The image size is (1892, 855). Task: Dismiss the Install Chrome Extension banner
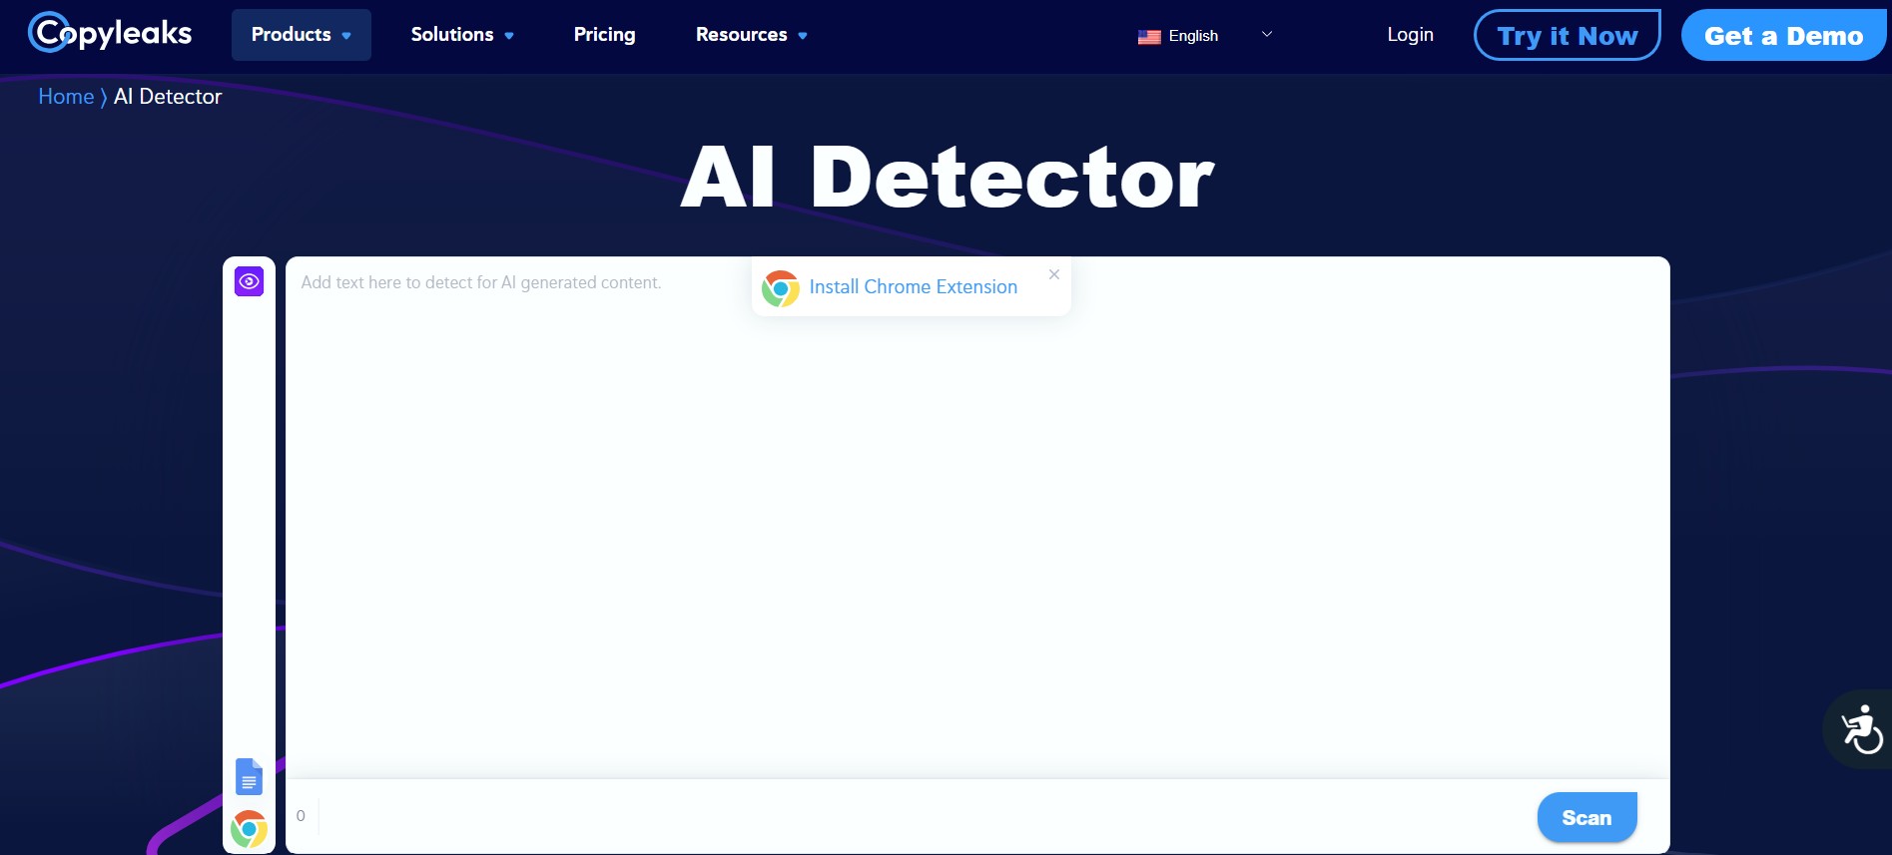(1054, 274)
